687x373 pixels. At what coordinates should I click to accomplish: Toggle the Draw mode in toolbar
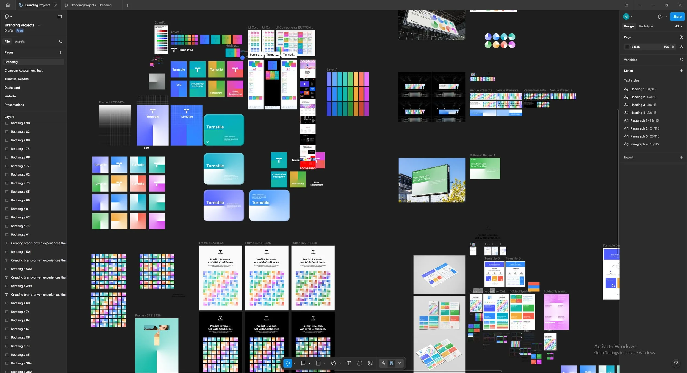pyautogui.click(x=383, y=363)
